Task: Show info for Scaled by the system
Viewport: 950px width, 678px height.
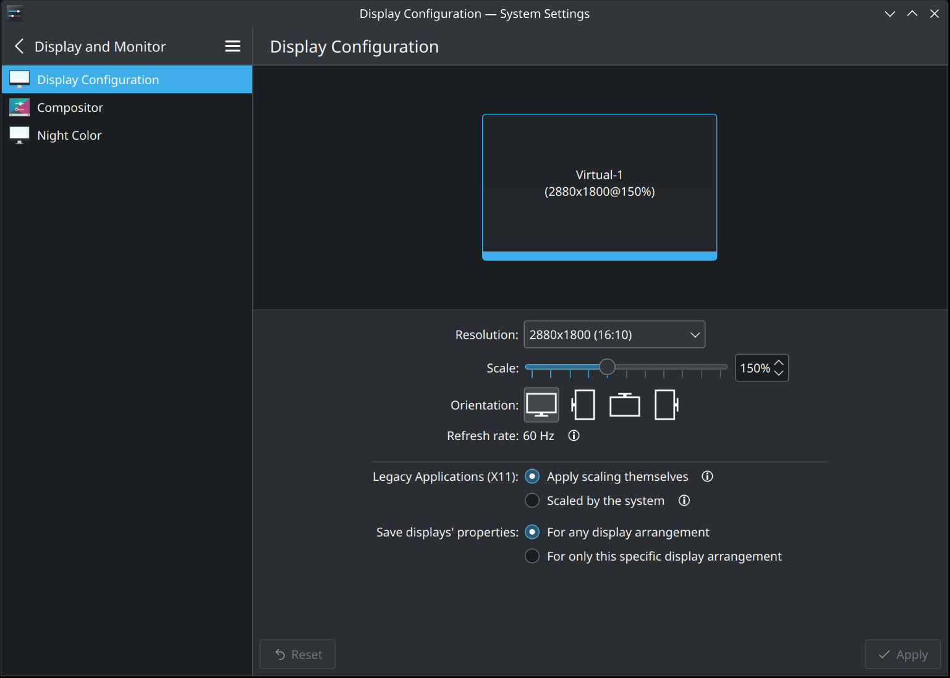Action: 684,501
